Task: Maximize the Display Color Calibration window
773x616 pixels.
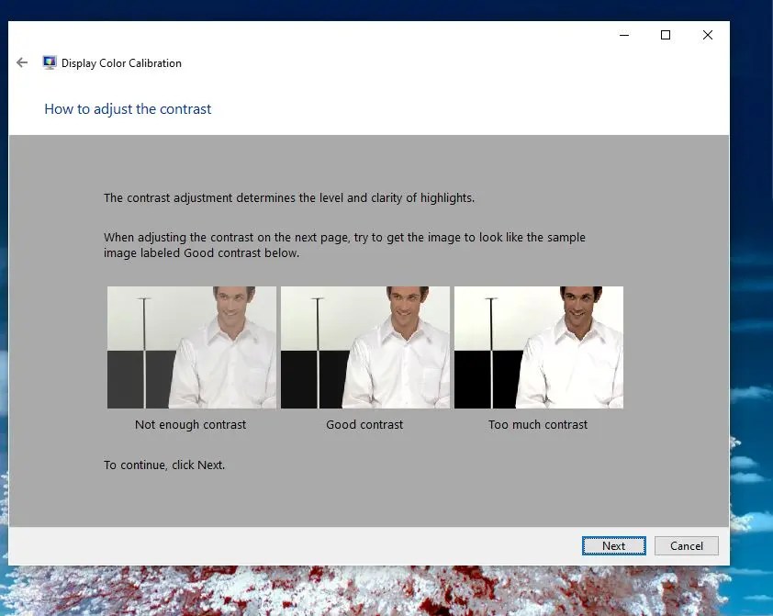Action: 666,35
